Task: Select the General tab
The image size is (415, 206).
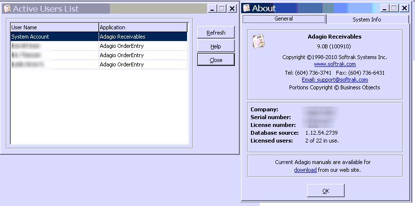Action: click(x=284, y=19)
